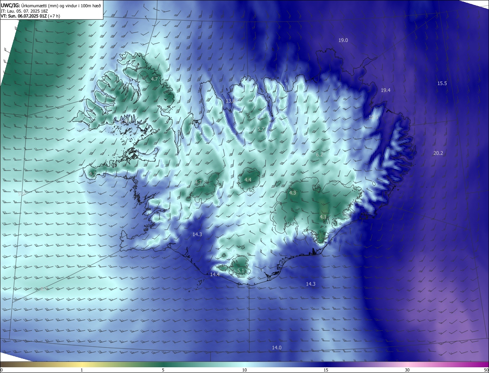Click the '10' tick on the color scale
The image size is (489, 373).
click(x=244, y=370)
